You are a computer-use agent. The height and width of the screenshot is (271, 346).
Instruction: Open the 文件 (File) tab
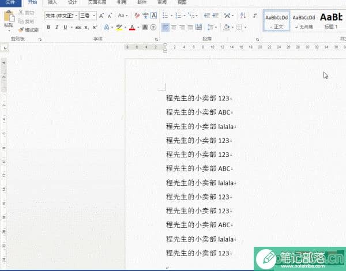pyautogui.click(x=10, y=2)
